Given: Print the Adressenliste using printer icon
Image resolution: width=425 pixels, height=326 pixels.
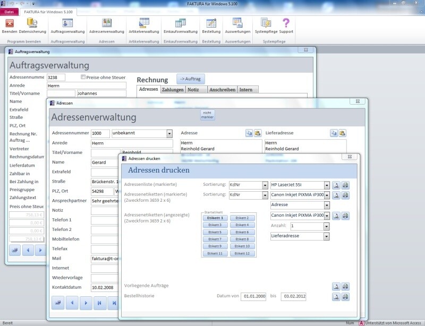Looking at the screenshot, I should (x=345, y=185).
